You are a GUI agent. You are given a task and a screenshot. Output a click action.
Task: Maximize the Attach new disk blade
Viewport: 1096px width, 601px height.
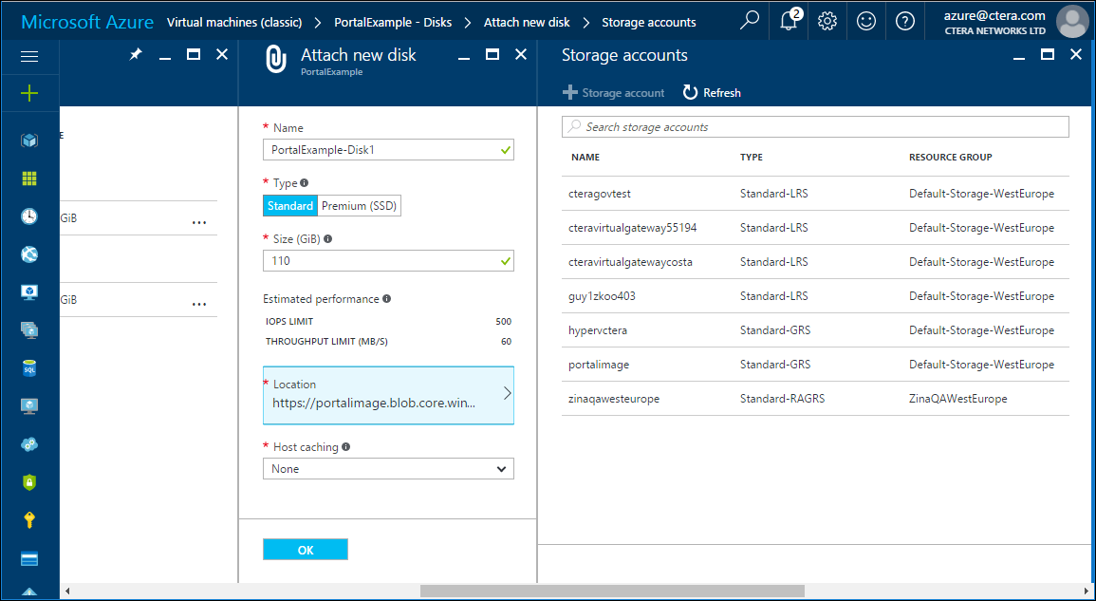tap(492, 54)
